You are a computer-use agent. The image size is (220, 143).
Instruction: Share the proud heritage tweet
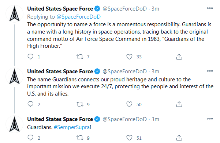(x=179, y=104)
